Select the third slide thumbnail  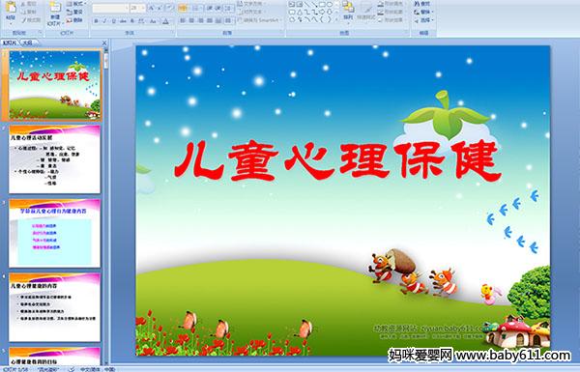[x=55, y=233]
